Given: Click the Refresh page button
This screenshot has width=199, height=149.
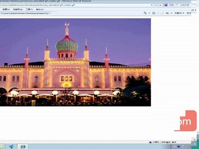Looking at the screenshot, I should click(x=155, y=5).
